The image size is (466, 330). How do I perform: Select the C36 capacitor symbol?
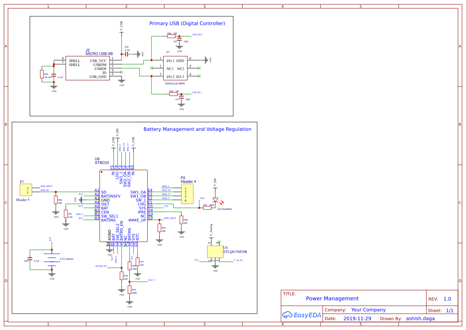point(30,259)
